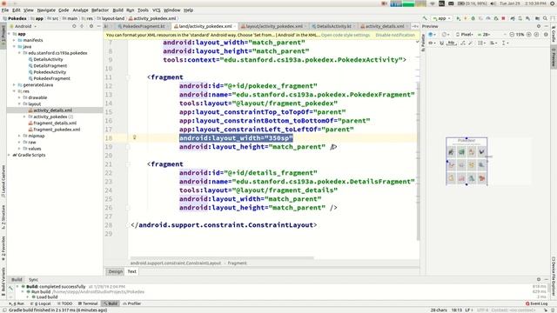Screen dimensions: 557x313
Task: Open design surface layers dropdown in Preview
Action: click(x=432, y=35)
